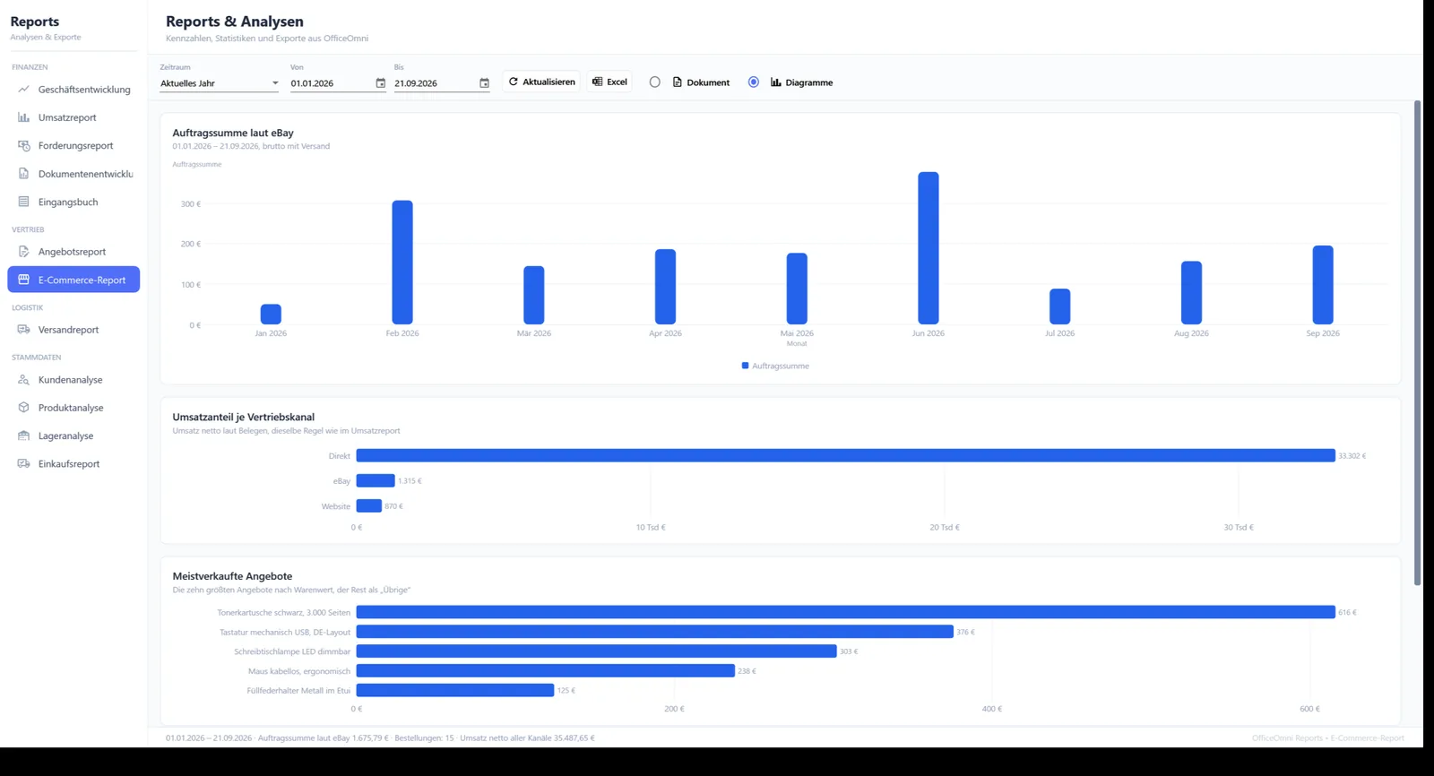Click the Forderungsreport sidebar icon

click(x=24, y=145)
